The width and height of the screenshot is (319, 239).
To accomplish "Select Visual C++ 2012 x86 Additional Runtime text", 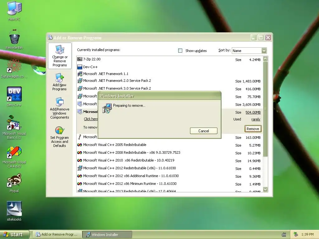I will click(131, 176).
